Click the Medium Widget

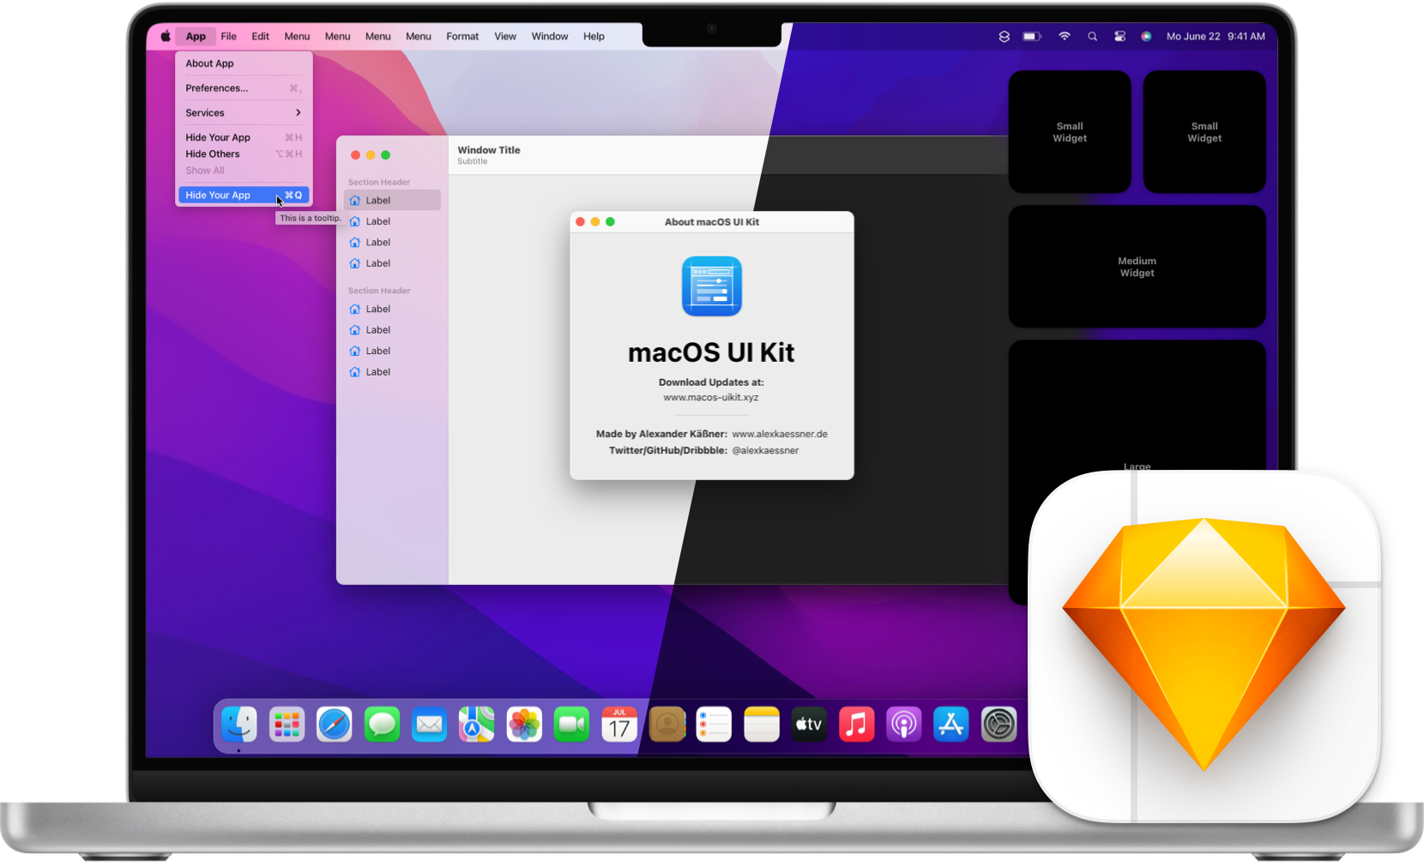click(x=1137, y=267)
